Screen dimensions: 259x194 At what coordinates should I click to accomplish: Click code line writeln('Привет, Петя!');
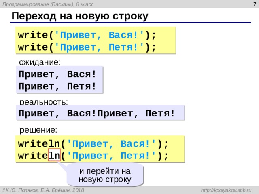click(x=93, y=156)
